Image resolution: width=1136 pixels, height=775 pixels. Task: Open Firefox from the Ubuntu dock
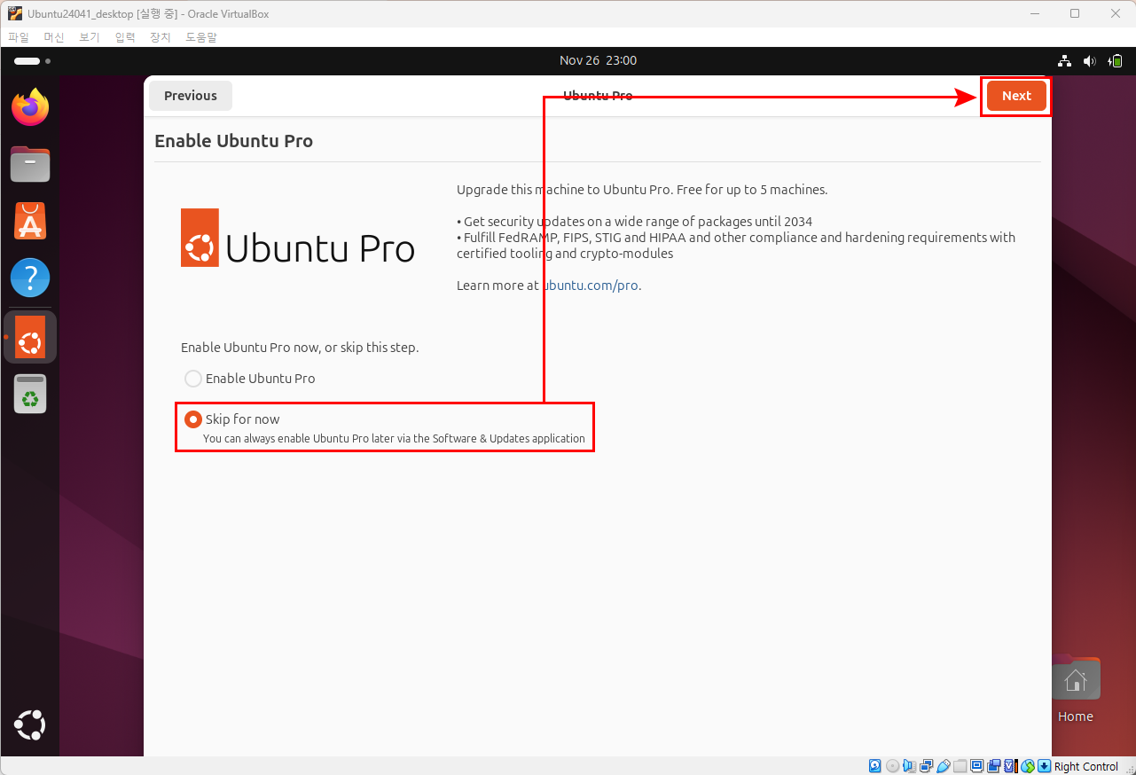tap(30, 107)
